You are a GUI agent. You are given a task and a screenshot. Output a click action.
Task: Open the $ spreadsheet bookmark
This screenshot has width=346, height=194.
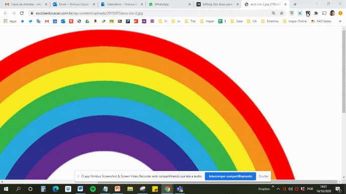(222, 21)
